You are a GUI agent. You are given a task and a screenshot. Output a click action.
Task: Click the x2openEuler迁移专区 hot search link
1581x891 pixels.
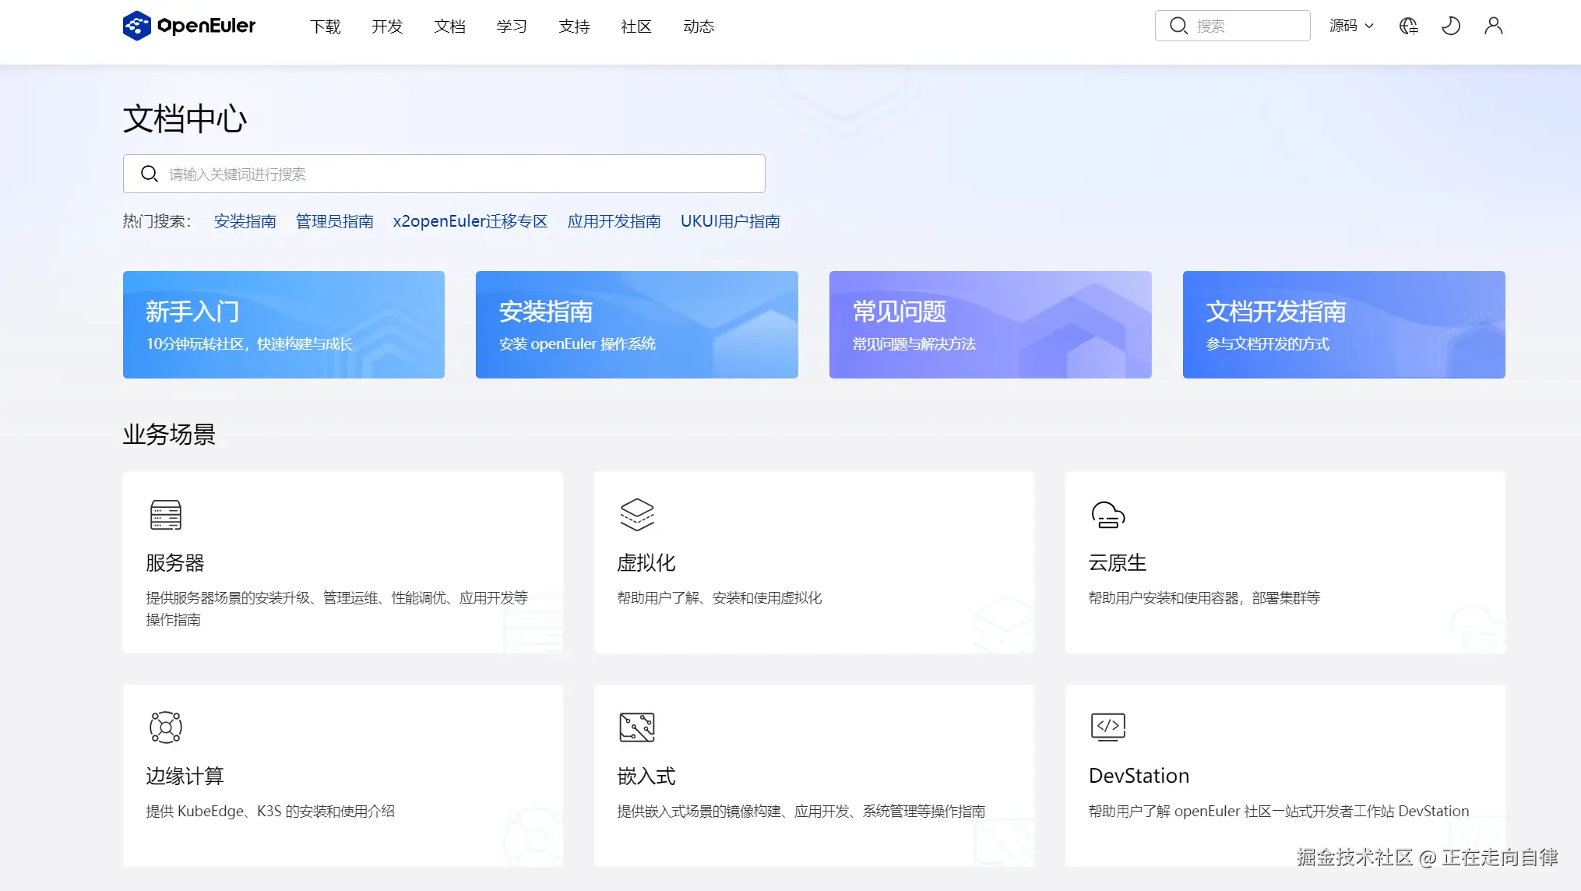(x=470, y=221)
